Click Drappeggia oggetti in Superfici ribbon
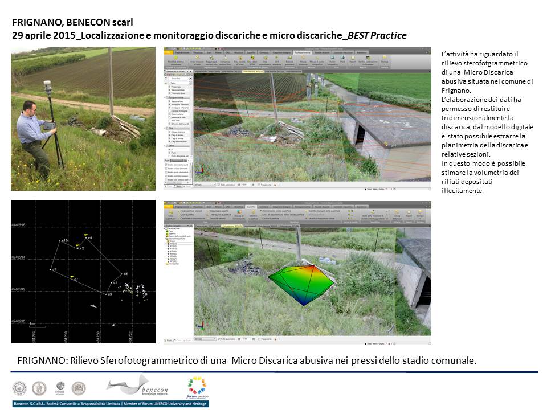Viewport: 547px width, 410px height. pos(218,211)
